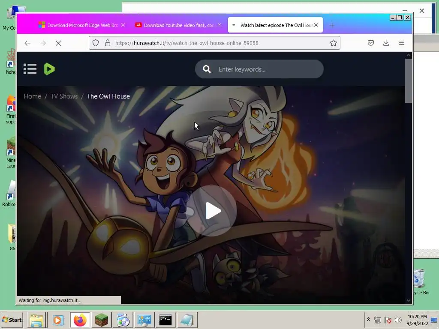Screen dimensions: 439x329
Task: Click the scrollbar down arrow
Action: (409, 300)
